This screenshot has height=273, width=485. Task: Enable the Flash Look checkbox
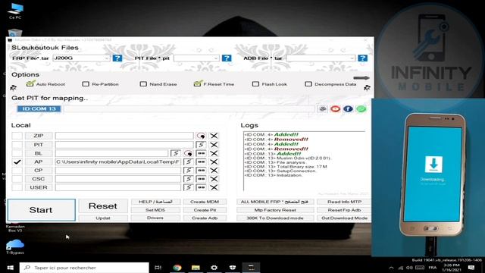click(255, 84)
